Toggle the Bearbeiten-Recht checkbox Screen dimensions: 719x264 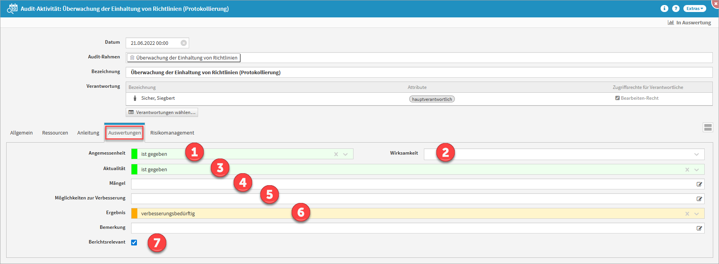[618, 98]
